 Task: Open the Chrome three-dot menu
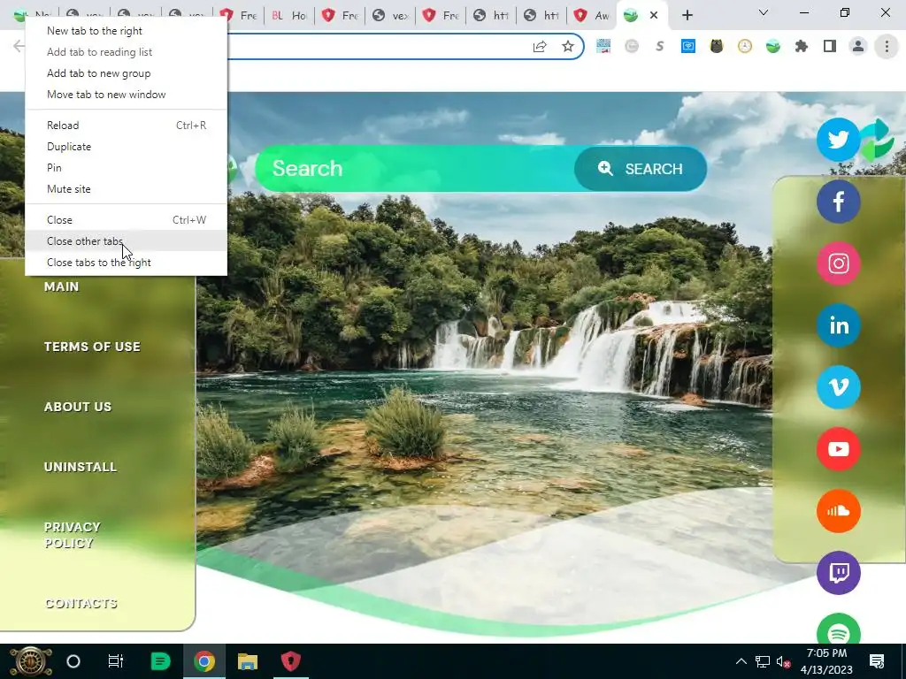pyautogui.click(x=887, y=46)
